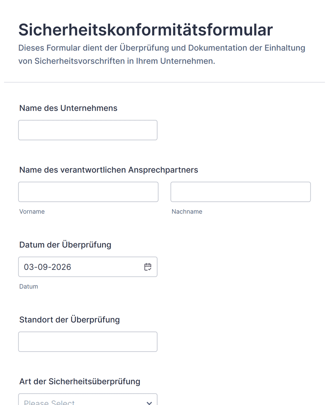329x405 pixels.
Task: Click the 'Name des Unternehmens' label
Action: click(68, 108)
